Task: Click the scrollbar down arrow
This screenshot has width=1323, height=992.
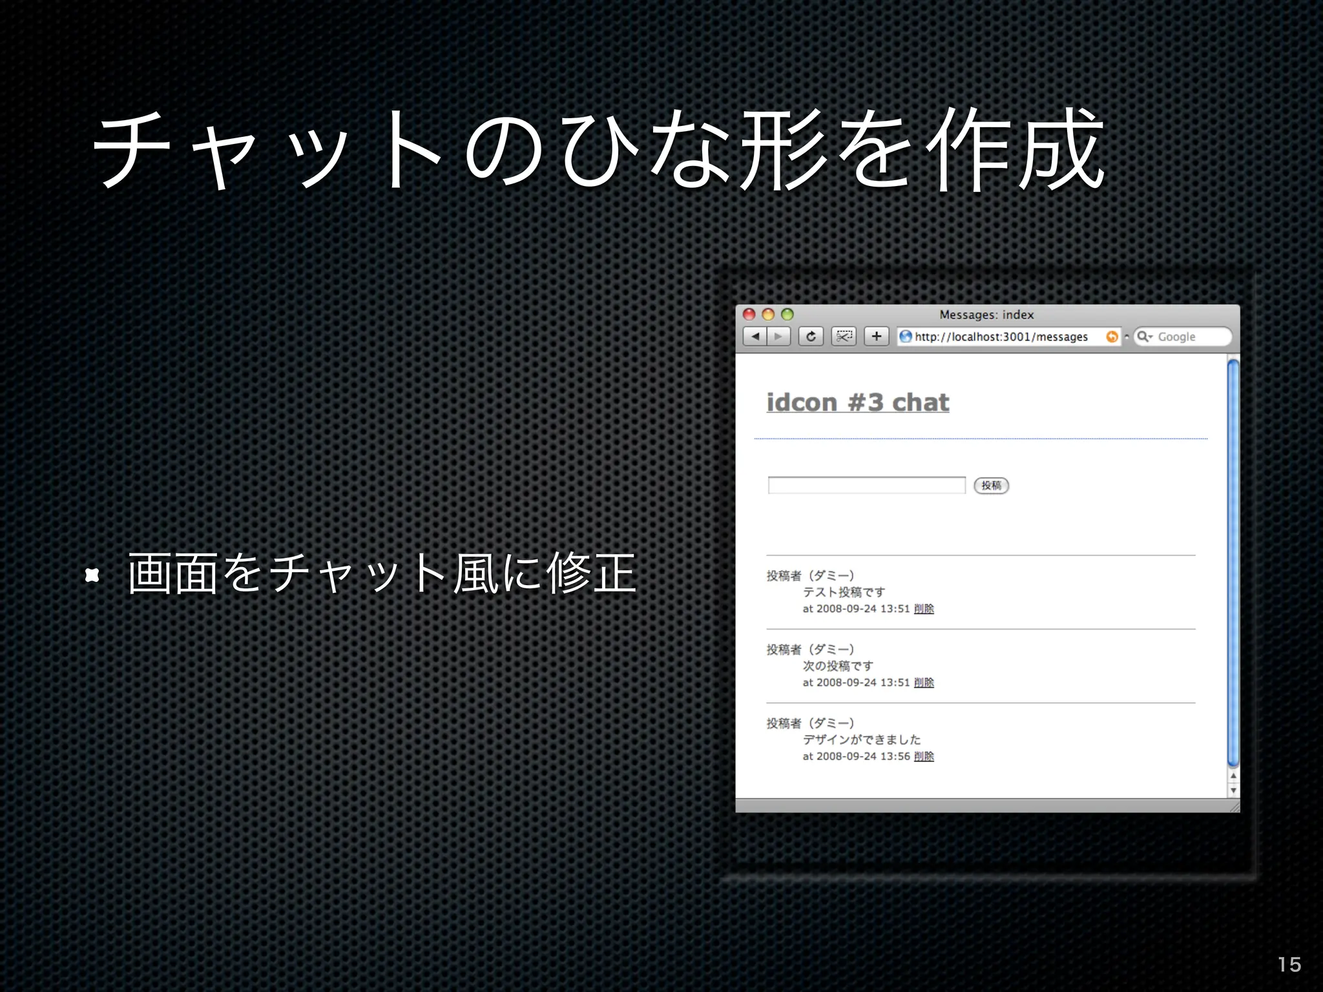Action: coord(1233,790)
